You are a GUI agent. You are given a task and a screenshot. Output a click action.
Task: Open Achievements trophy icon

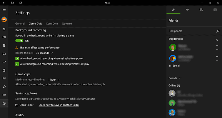[4, 46]
